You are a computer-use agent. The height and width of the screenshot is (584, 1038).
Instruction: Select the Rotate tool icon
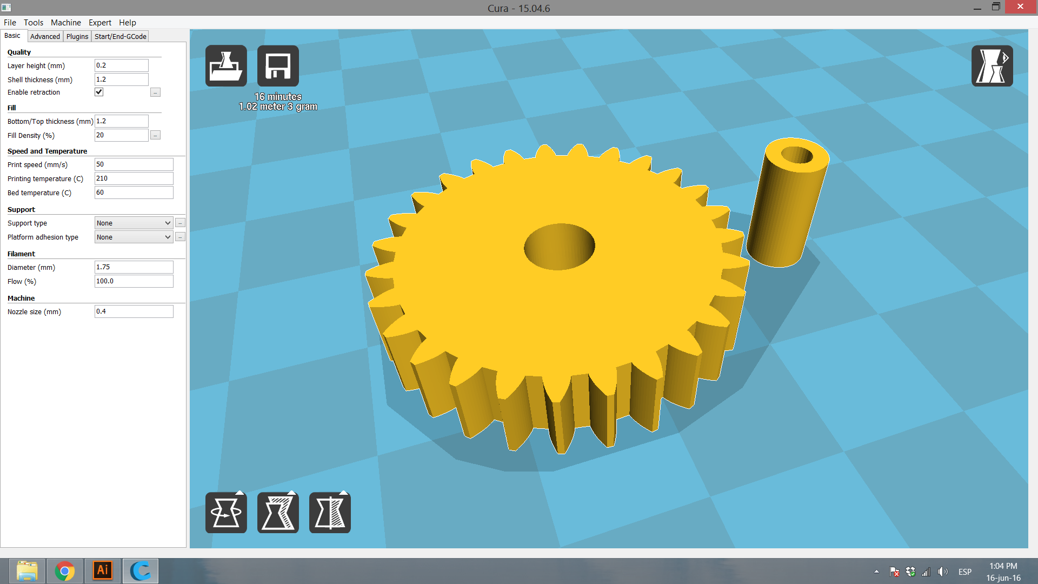coord(226,513)
